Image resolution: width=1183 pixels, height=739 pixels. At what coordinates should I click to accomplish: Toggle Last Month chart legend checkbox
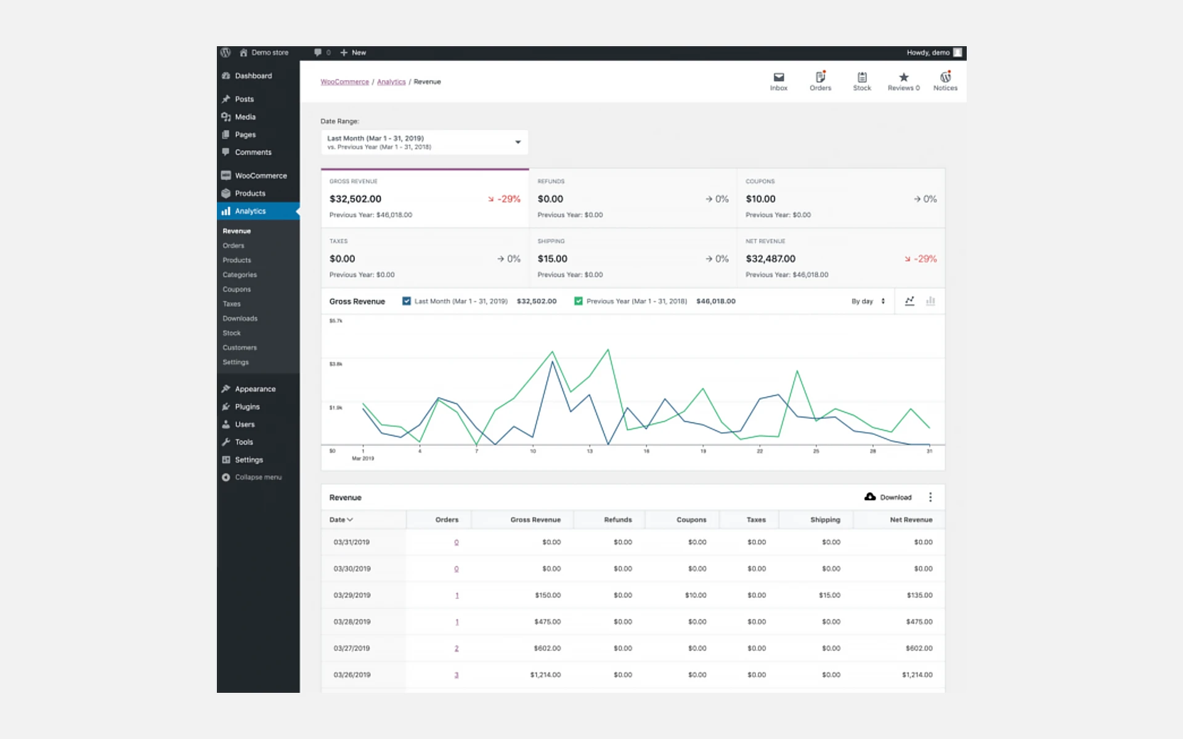[x=407, y=301]
